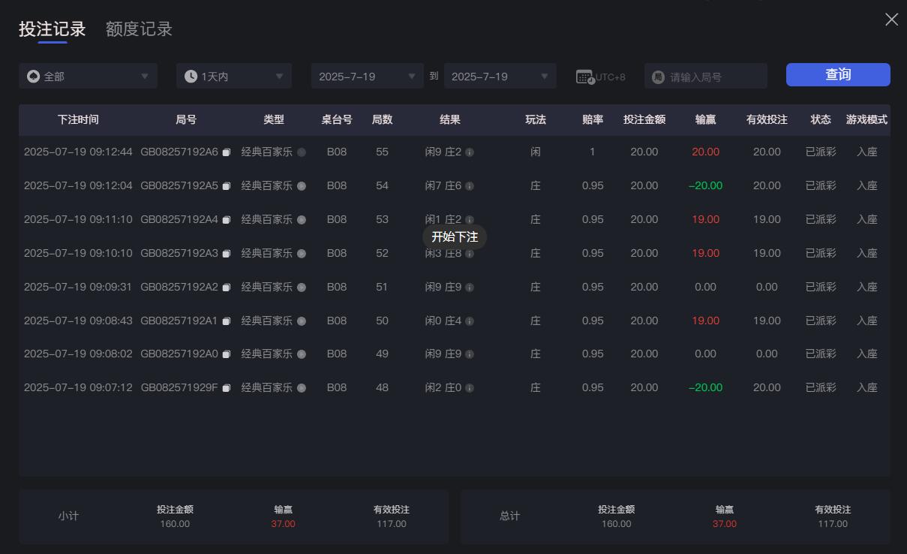
Task: Open the 全部 game type dropdown
Action: point(88,75)
